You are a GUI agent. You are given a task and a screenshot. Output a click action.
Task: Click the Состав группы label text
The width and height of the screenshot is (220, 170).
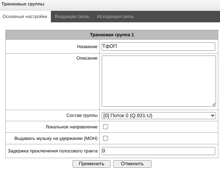pyautogui.click(x=82, y=115)
